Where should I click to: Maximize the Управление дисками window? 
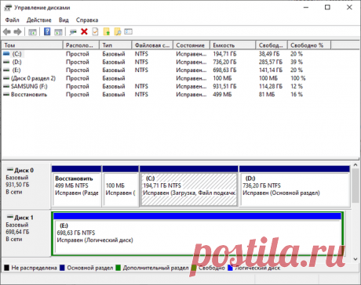click(x=327, y=7)
